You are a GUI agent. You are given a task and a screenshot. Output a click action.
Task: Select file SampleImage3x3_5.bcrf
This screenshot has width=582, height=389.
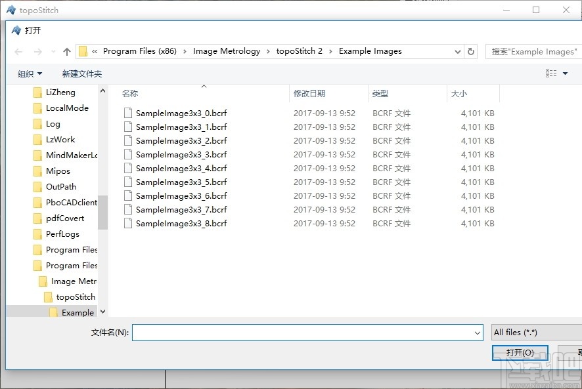(x=181, y=182)
